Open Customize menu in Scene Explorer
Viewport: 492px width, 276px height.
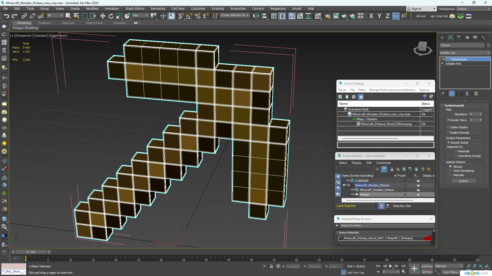point(383,163)
